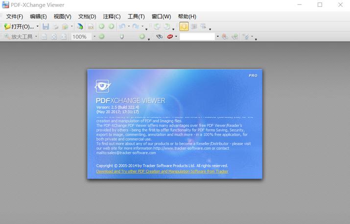Expand the dropdown arrow beside the email icon
The image size is (350, 224).
(x=71, y=26)
